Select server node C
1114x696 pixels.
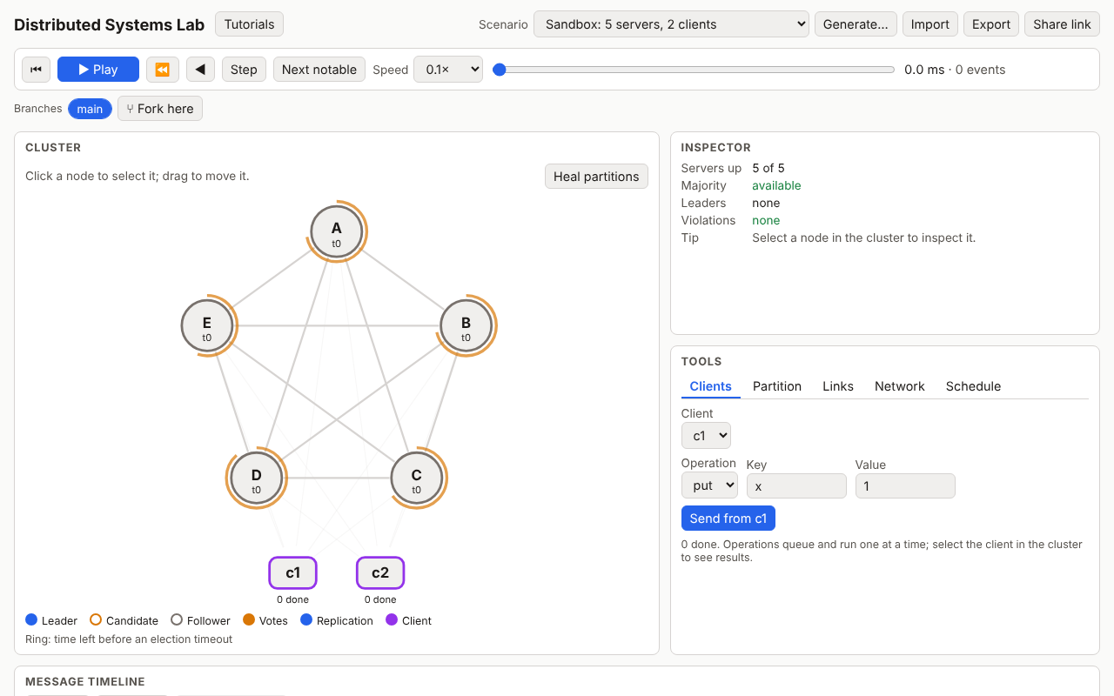pyautogui.click(x=416, y=478)
